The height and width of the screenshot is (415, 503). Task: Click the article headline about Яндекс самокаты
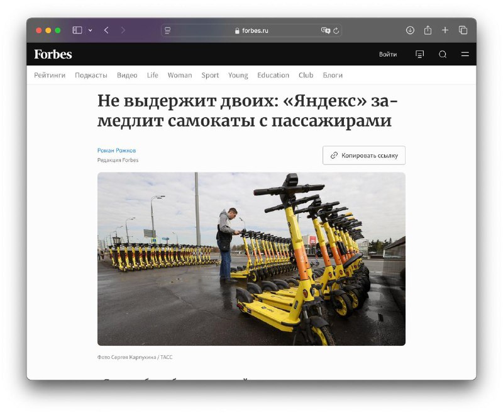tap(247, 111)
